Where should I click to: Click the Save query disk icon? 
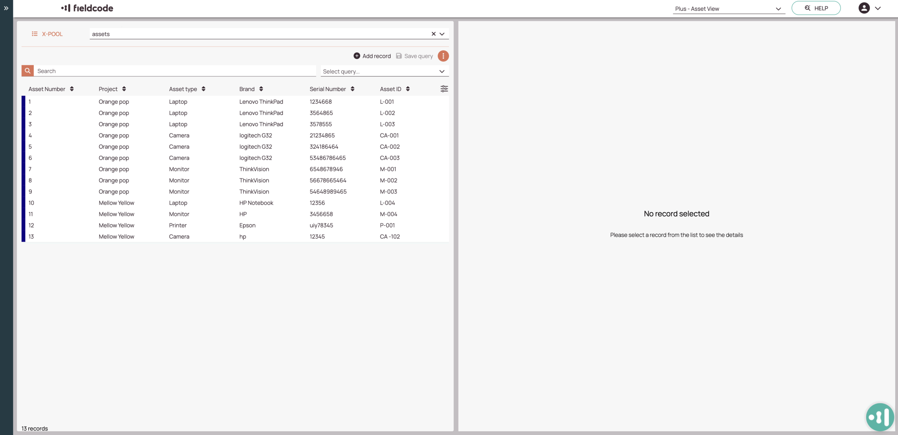point(399,56)
